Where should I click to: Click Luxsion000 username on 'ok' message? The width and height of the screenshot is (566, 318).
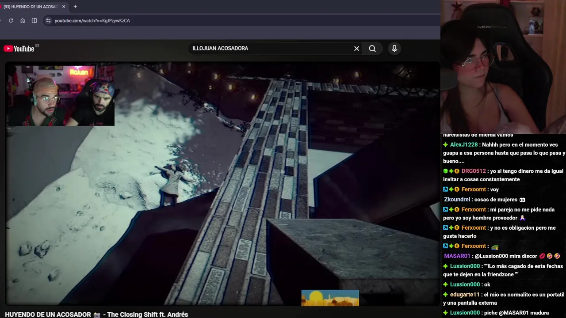point(465,284)
